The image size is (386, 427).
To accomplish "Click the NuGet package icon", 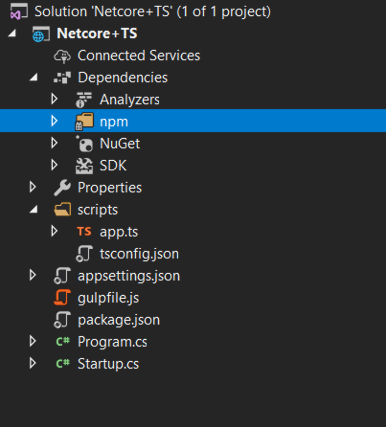I will 84,143.
